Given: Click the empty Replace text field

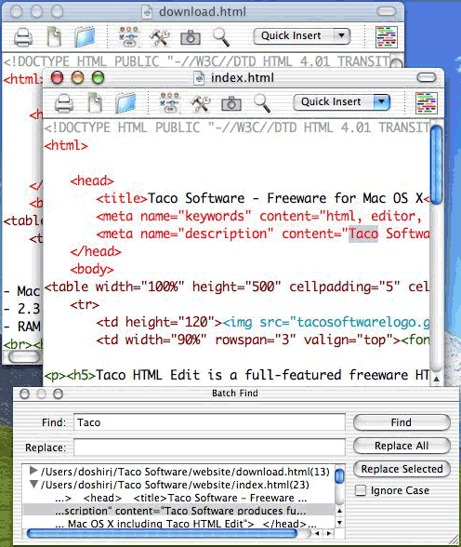Looking at the screenshot, I should (x=209, y=447).
